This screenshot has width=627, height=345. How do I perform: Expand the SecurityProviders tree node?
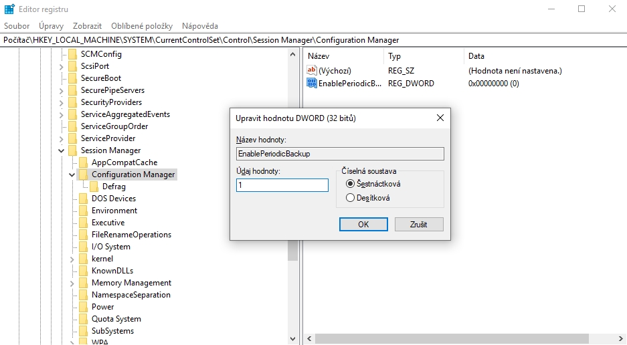point(61,103)
